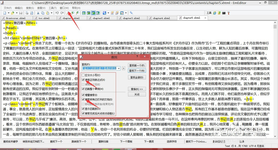This screenshot has width=278, height=150.
Task: Click the Find in Files magnifier icon
Action: click(x=78, y=13)
